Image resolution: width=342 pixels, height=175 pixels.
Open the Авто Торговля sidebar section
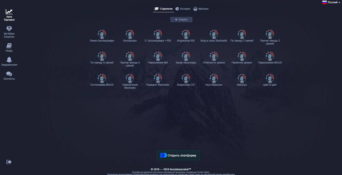(x=9, y=15)
